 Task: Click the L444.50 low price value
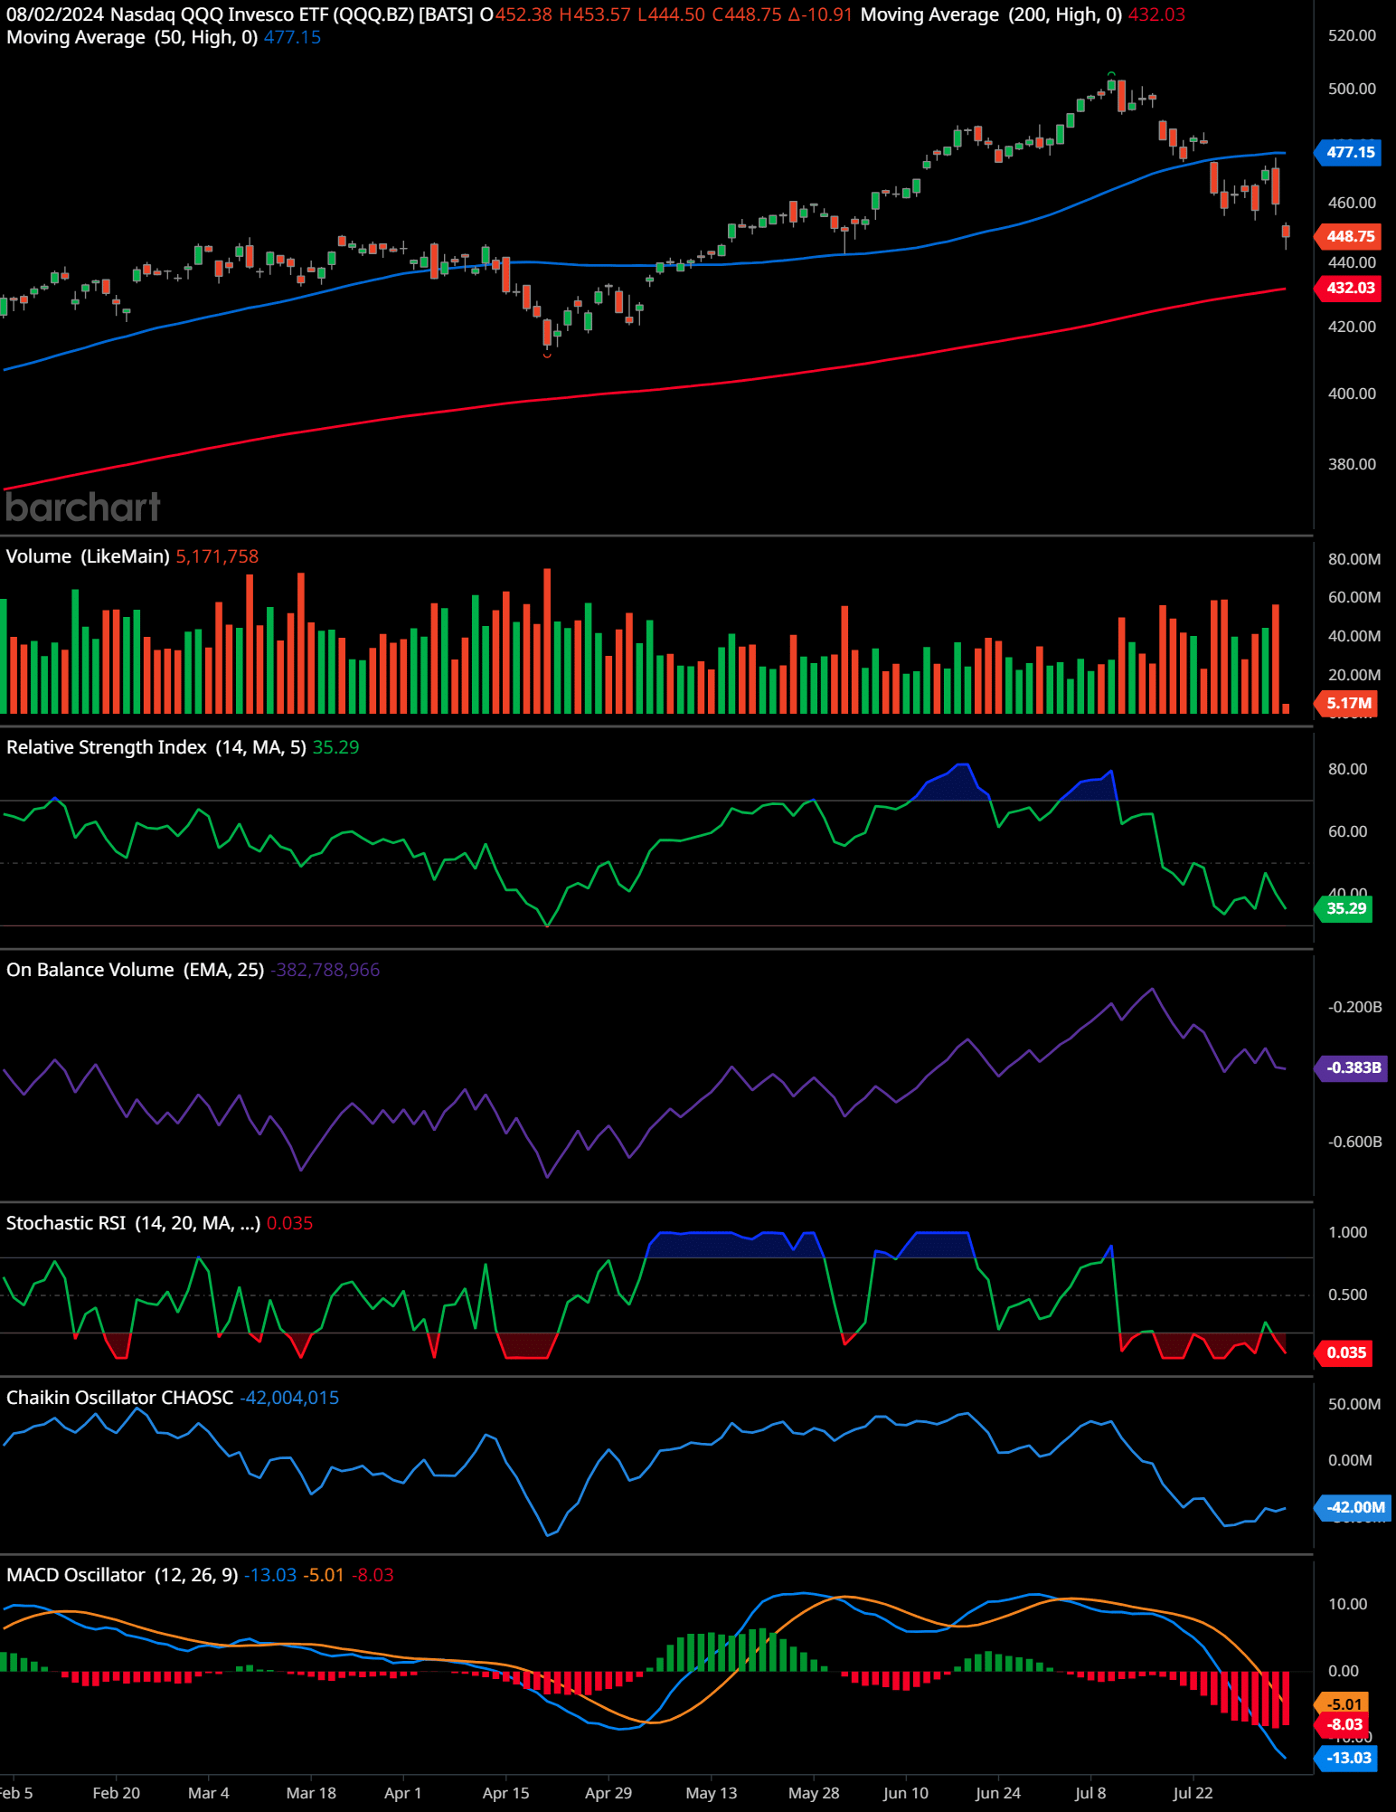click(671, 14)
